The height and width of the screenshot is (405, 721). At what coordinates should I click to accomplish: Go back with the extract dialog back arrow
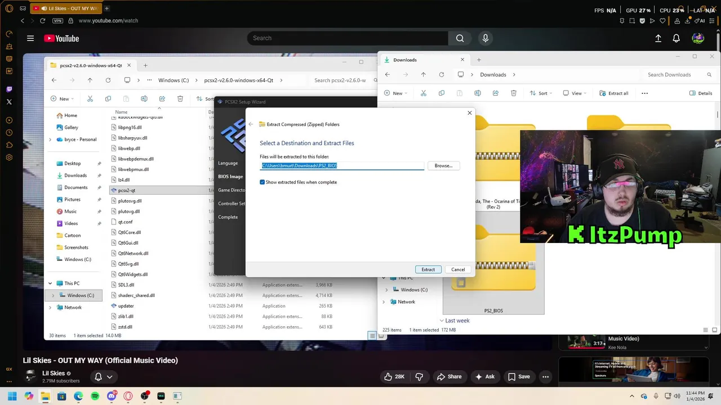[251, 124]
